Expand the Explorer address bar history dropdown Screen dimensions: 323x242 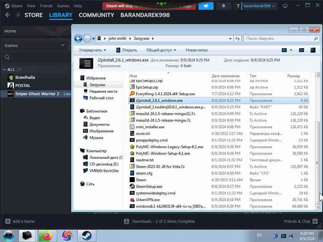click(x=230, y=38)
